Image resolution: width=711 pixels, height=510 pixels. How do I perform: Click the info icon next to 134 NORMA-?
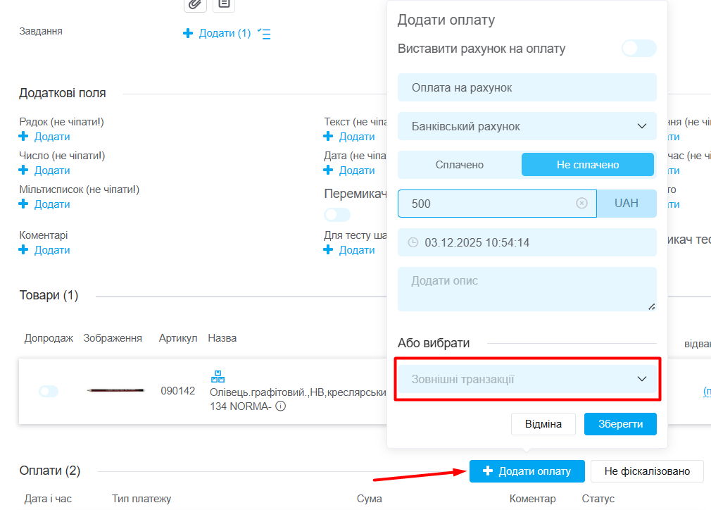click(x=280, y=406)
